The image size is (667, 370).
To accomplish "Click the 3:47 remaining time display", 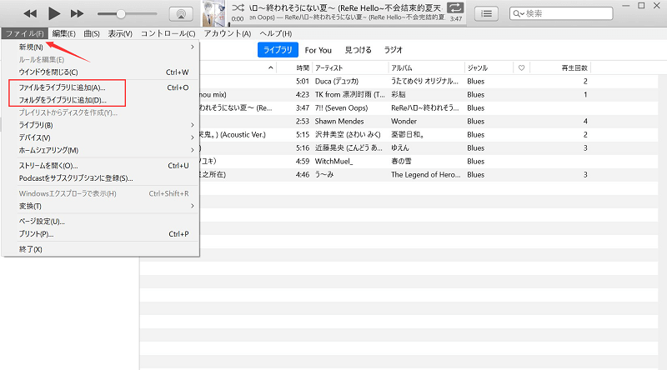I will (456, 18).
